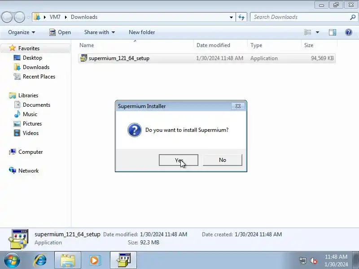359x269 pixels.
Task: Open Downloads in Favorites
Action: (36, 67)
